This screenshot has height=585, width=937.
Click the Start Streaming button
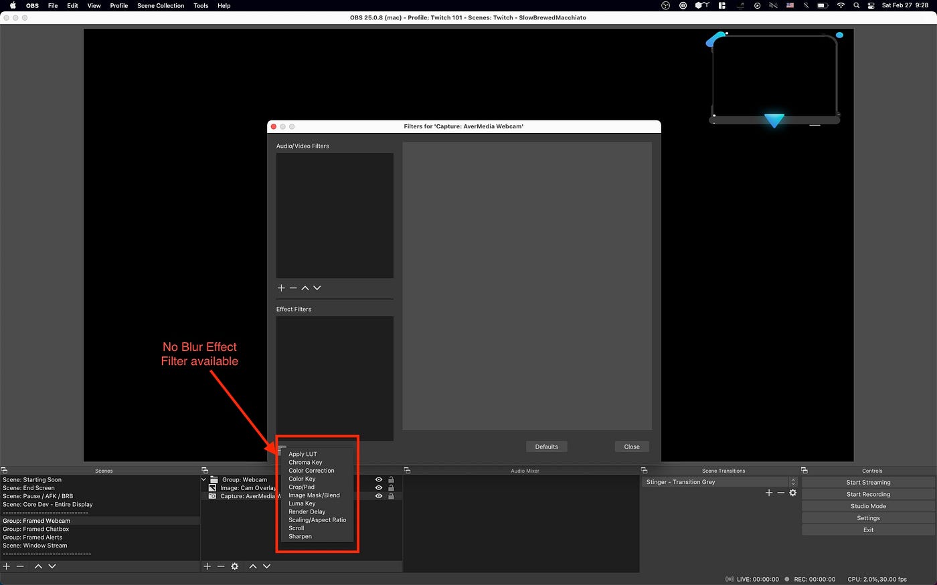[868, 482]
